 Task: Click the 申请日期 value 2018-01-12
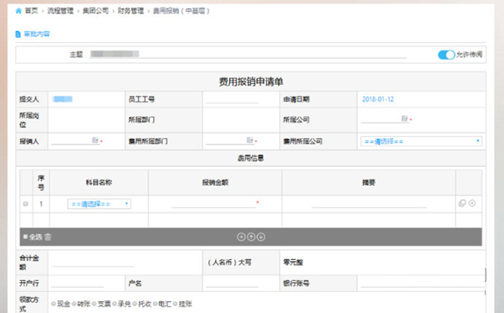coord(378,99)
